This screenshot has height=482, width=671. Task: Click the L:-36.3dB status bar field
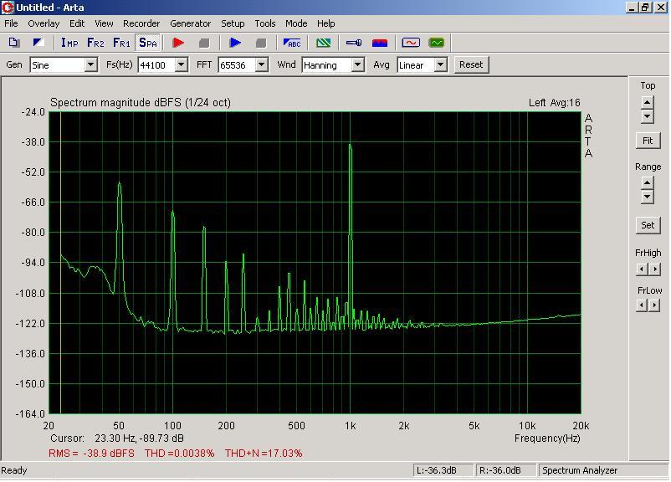click(x=443, y=470)
